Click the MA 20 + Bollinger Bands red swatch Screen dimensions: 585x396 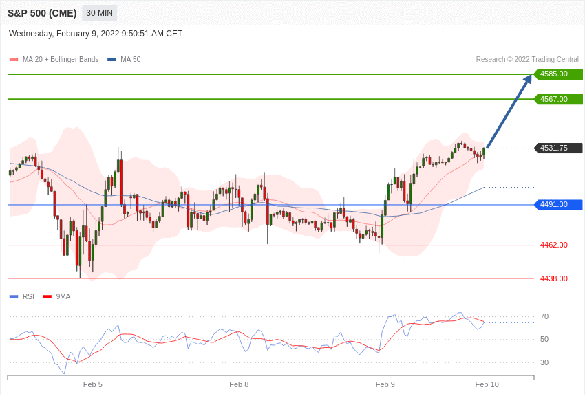coord(13,60)
